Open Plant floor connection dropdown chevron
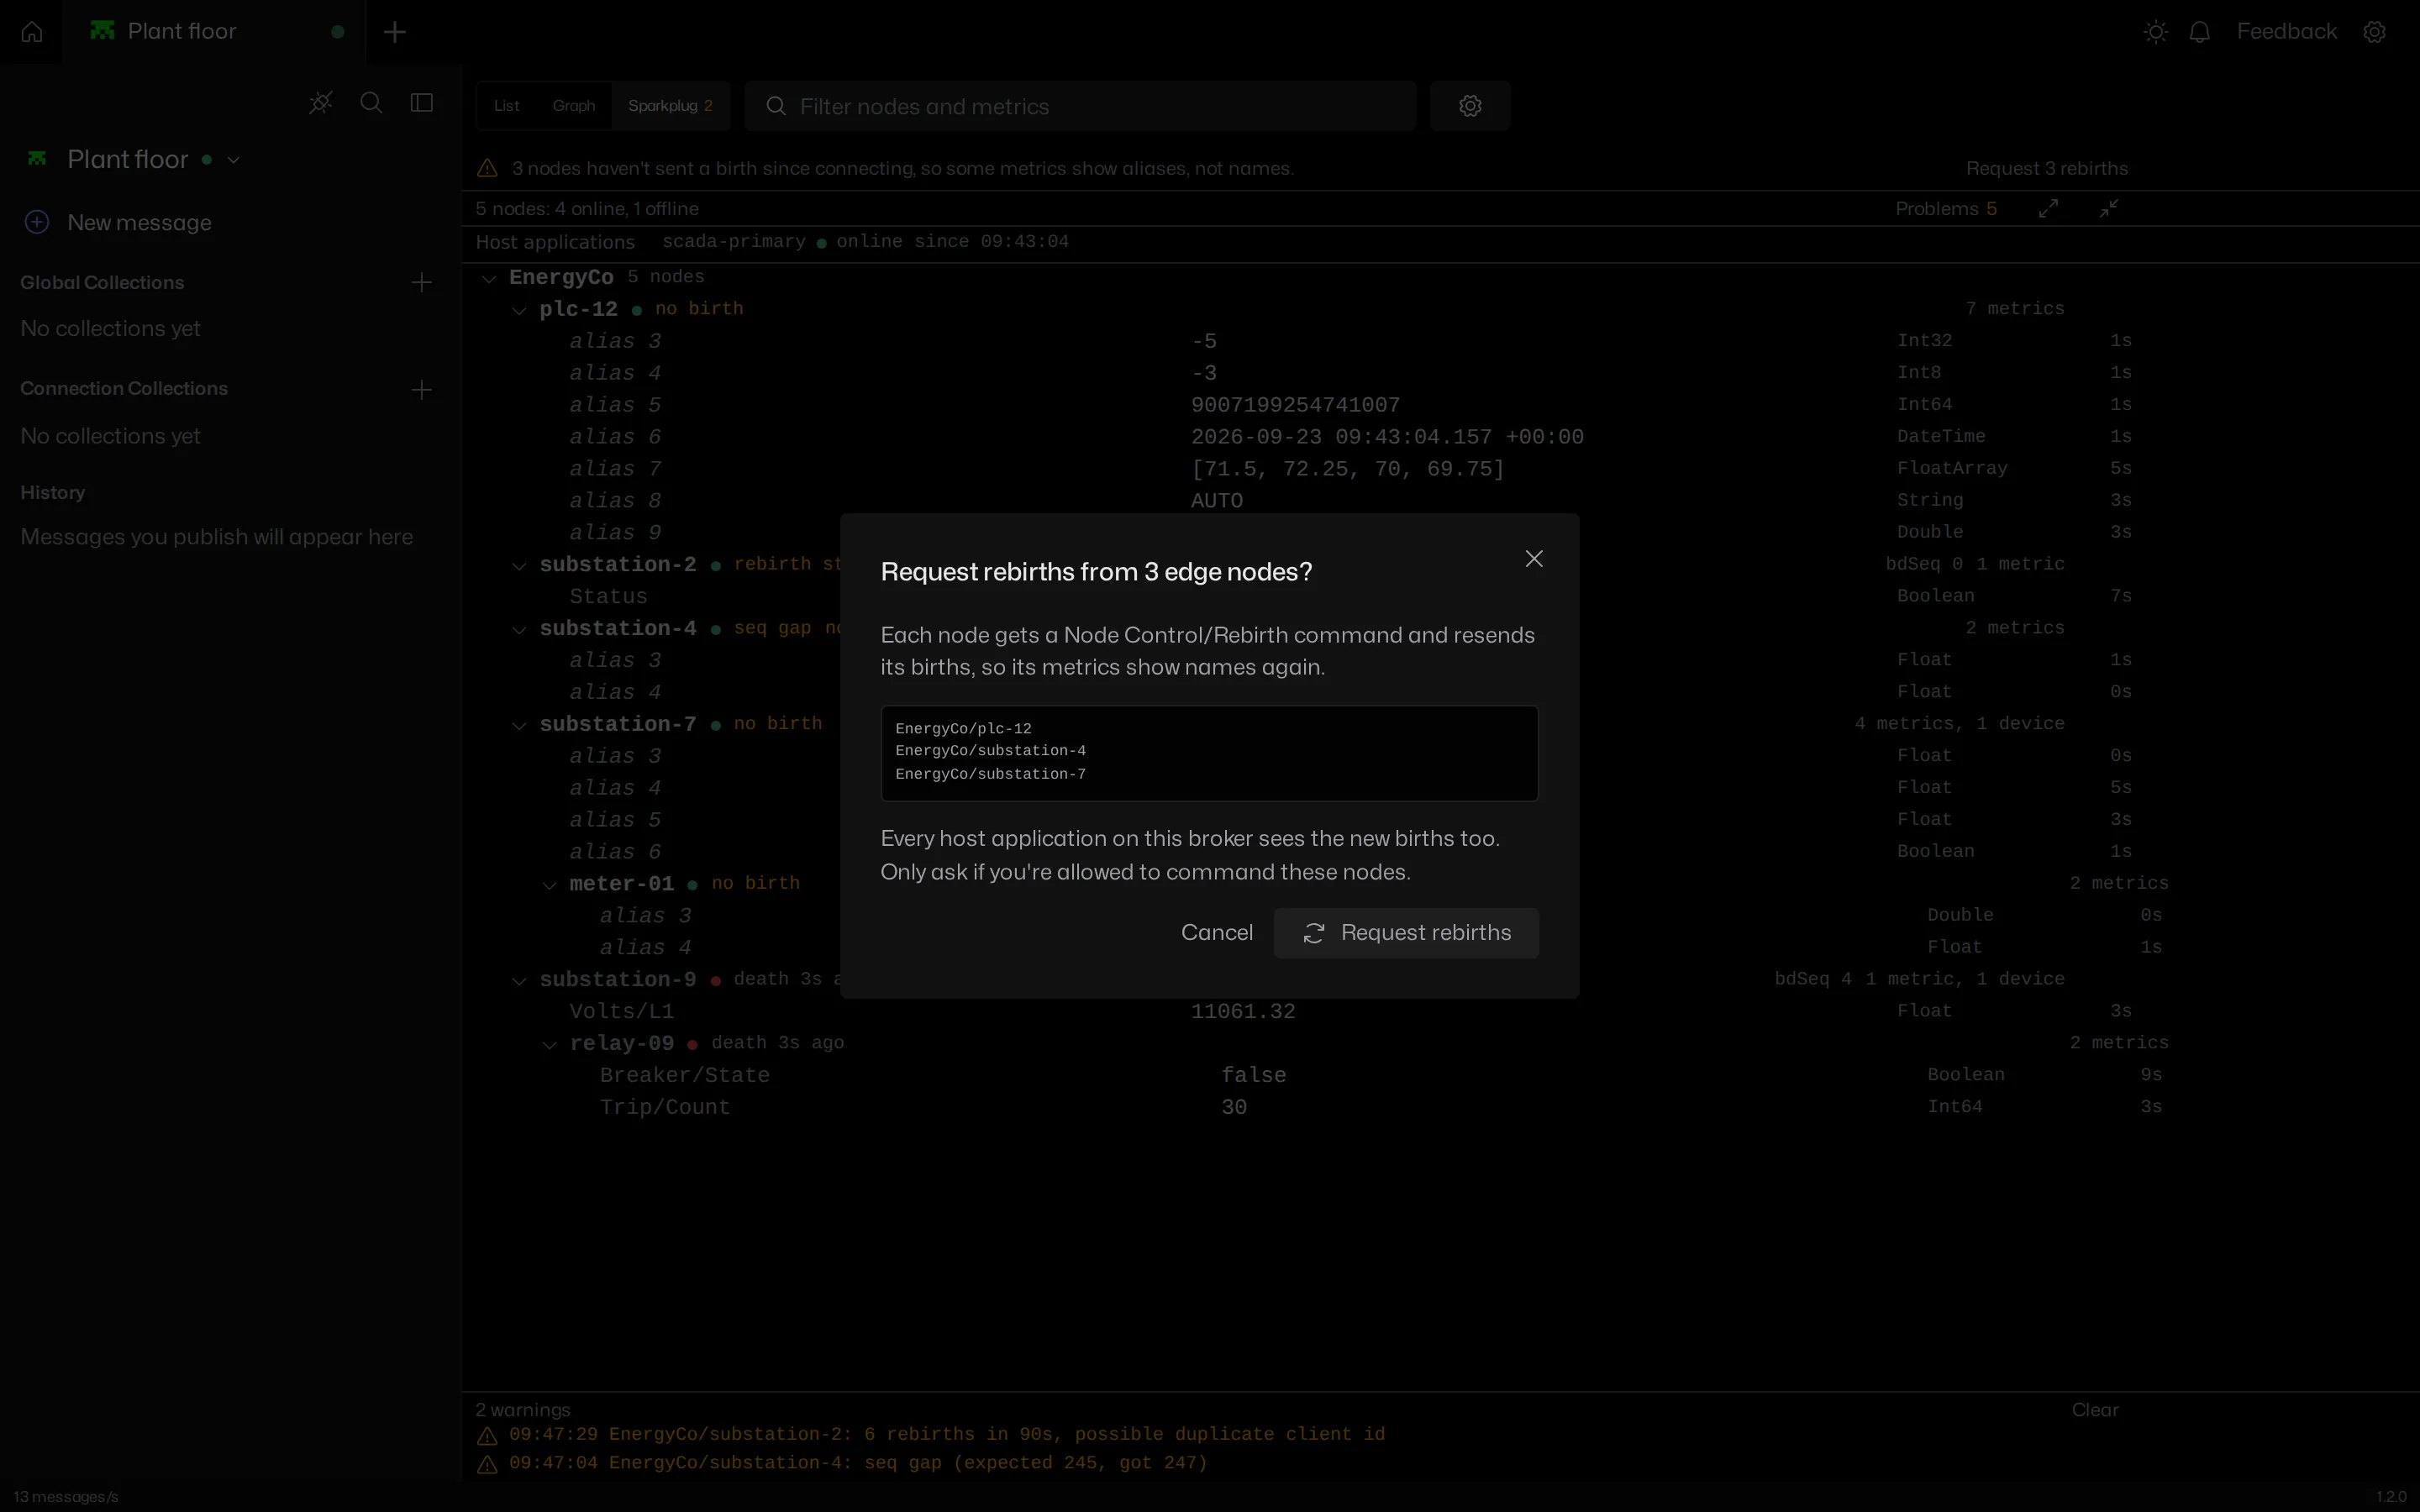 tap(234, 160)
